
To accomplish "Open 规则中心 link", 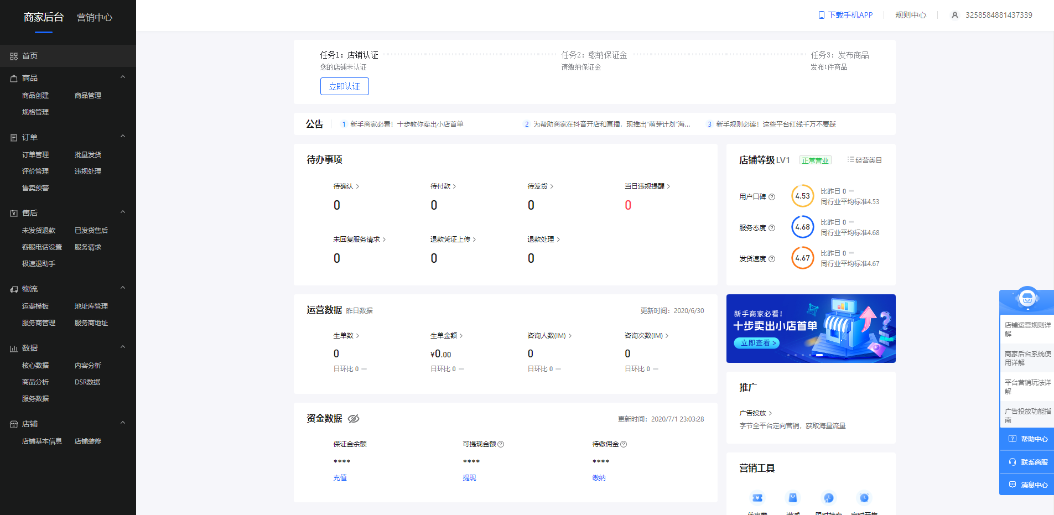I will click(911, 15).
